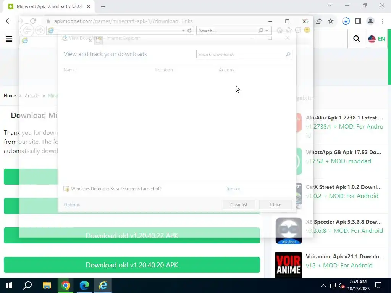Open X8 Speeder Apk 3.3.6.8 title
The width and height of the screenshot is (391, 293).
[344, 222]
